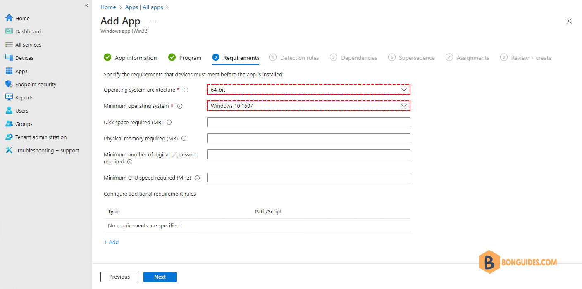
Task: Focus the Physical memory required field
Action: 308,138
